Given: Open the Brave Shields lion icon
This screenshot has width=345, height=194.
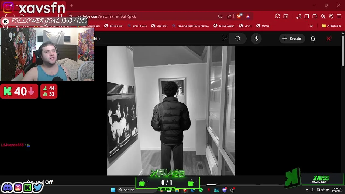Looking at the screenshot, I should click(x=239, y=16).
